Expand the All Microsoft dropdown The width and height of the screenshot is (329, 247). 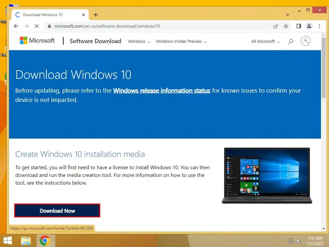click(x=265, y=41)
